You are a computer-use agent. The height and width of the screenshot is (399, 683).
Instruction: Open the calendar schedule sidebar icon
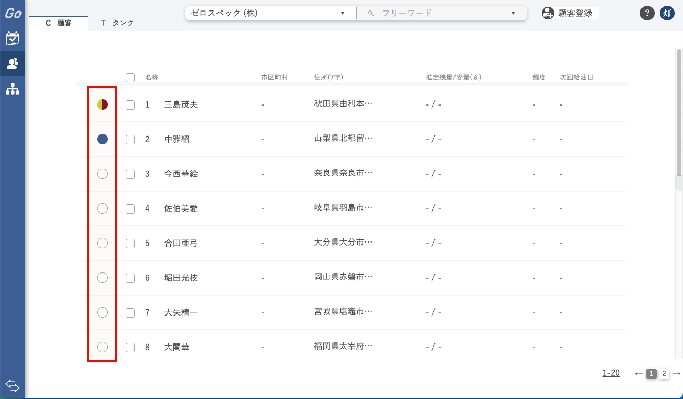pos(13,38)
